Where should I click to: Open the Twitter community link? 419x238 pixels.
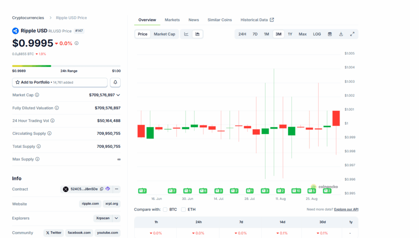54,233
